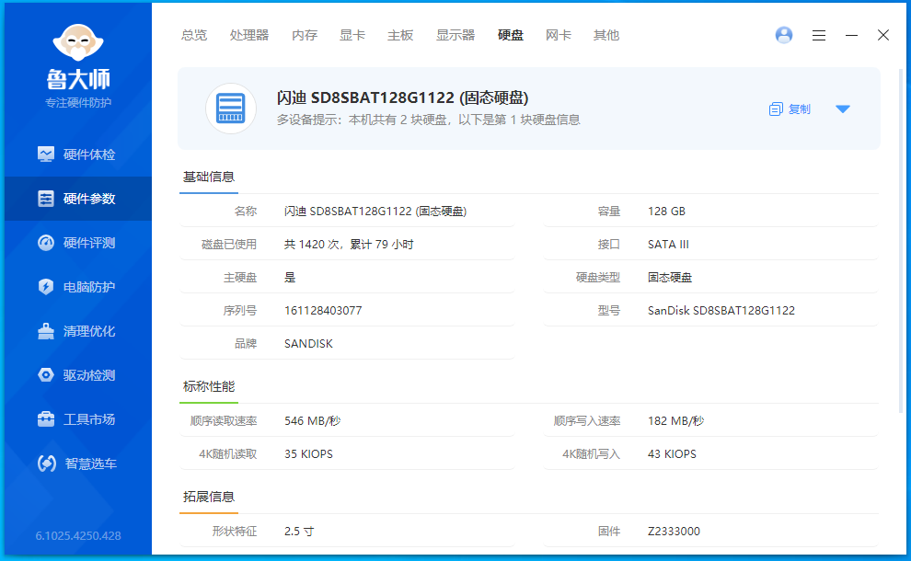Click the 4K随机写入 label

point(591,454)
